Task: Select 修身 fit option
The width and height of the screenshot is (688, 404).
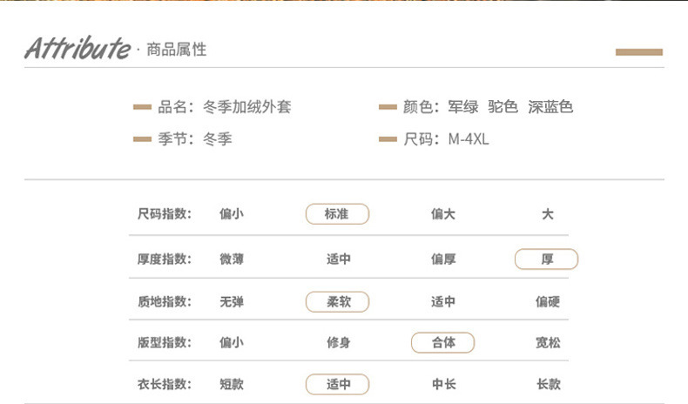Action: tap(337, 343)
